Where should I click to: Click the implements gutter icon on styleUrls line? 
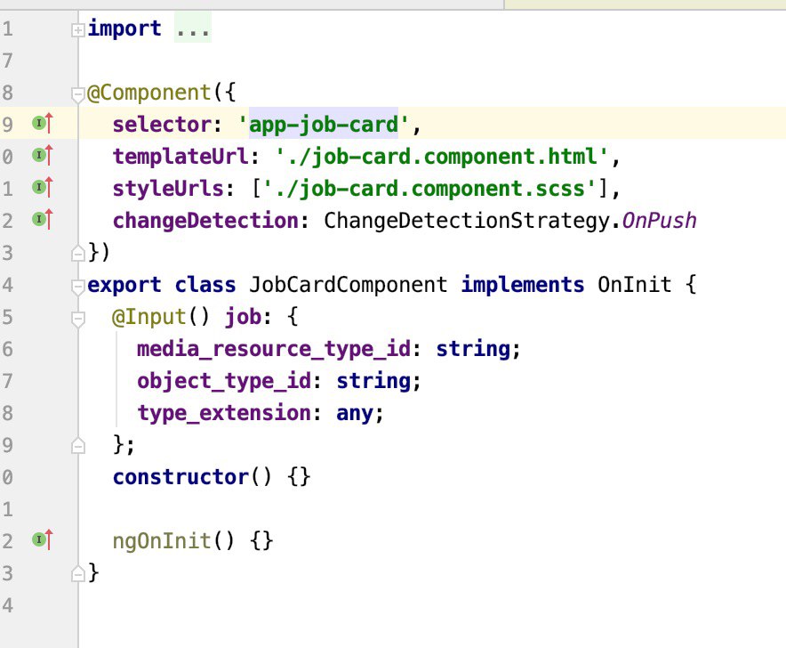tap(42, 187)
